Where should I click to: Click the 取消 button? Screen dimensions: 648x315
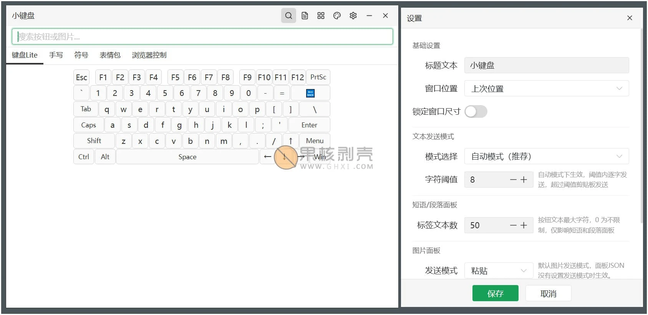pyautogui.click(x=548, y=294)
